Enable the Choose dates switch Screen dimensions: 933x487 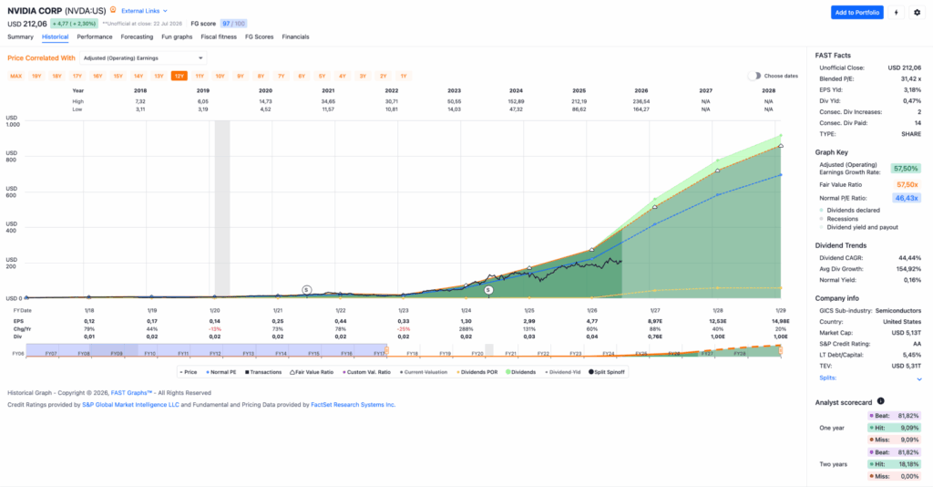click(754, 76)
